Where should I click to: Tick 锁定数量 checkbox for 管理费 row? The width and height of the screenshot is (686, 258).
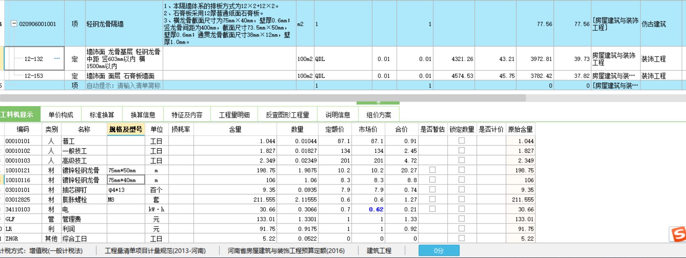click(x=462, y=219)
